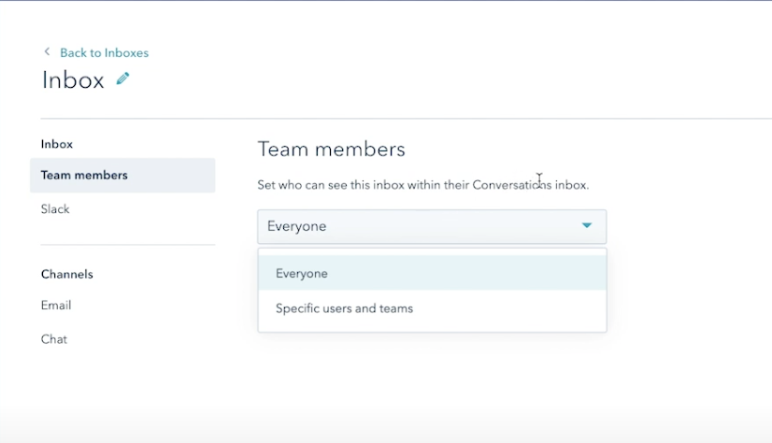
Task: Click the Team members main heading
Action: [x=331, y=150]
